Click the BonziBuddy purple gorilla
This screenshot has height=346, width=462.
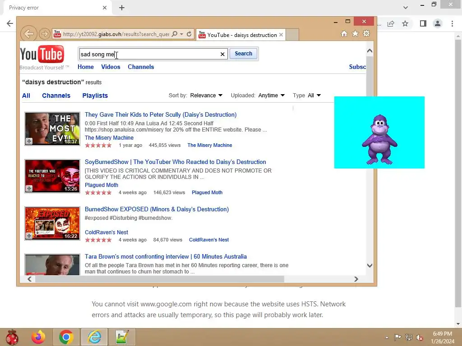379,140
